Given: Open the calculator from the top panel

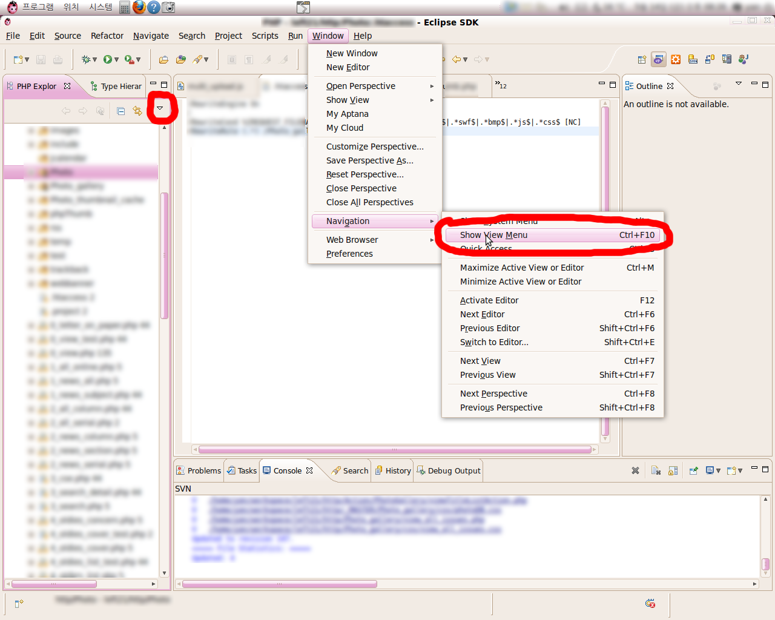Looking at the screenshot, I should pos(124,7).
